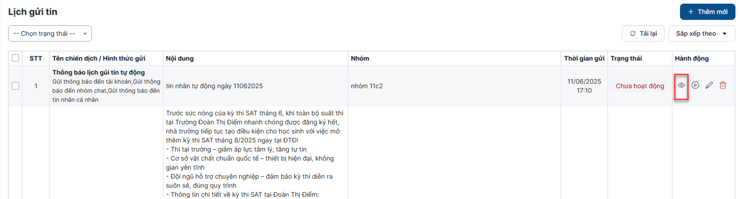Click the "nhóm 11c2" group cell
The width and height of the screenshot is (740, 199).
(x=367, y=86)
